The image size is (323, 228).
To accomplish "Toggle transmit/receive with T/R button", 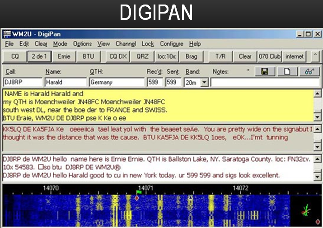I will tap(220, 56).
